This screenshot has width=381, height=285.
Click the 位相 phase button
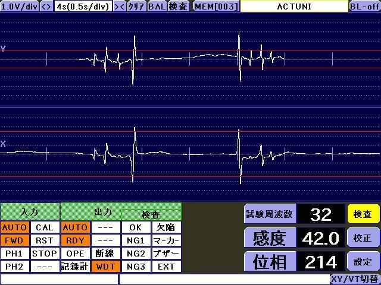coord(269,262)
